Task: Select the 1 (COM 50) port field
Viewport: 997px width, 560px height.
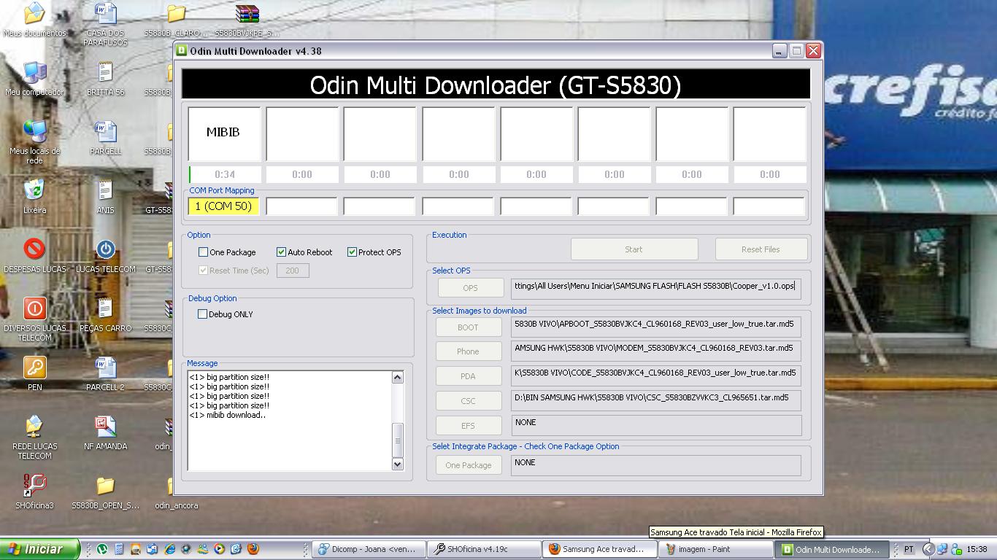Action: [x=223, y=206]
